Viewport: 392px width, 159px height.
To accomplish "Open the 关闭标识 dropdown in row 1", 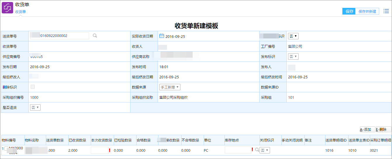I will click(x=265, y=150).
